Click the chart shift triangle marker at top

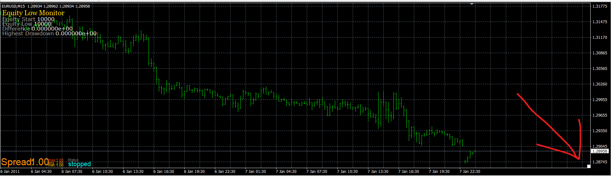[x=472, y=4]
